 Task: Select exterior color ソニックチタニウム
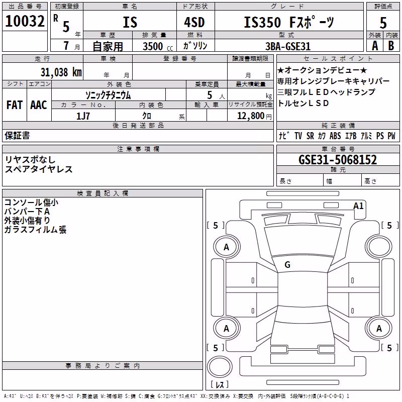pyautogui.click(x=108, y=95)
